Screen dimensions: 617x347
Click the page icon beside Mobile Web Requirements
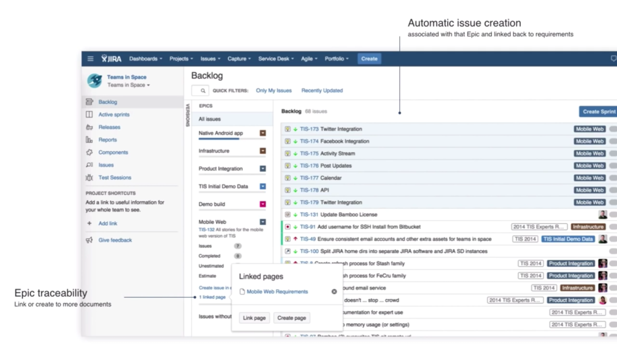tap(242, 292)
